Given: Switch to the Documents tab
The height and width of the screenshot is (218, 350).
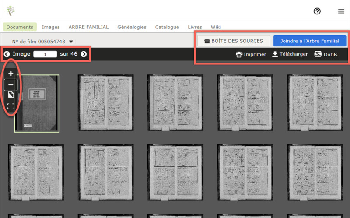Looking at the screenshot, I should point(20,27).
